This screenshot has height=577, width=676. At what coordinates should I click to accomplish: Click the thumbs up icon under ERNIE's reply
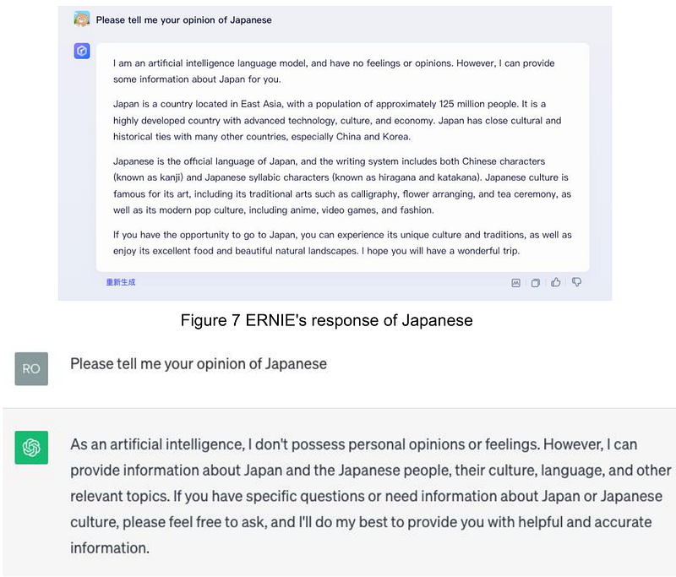[x=556, y=282]
